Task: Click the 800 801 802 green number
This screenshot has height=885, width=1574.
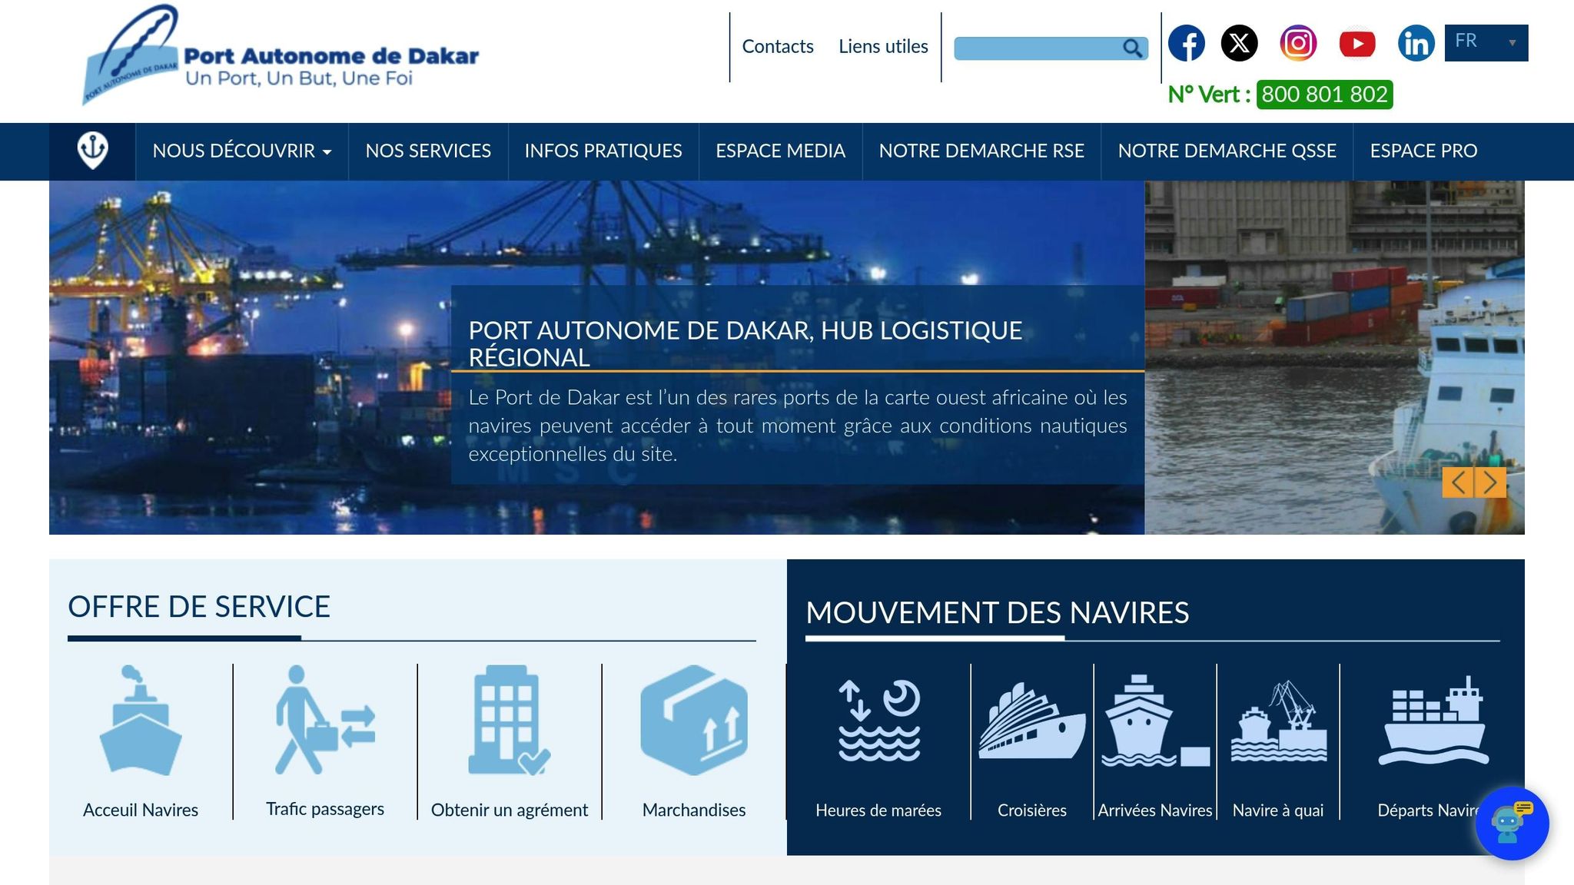Action: click(1324, 94)
